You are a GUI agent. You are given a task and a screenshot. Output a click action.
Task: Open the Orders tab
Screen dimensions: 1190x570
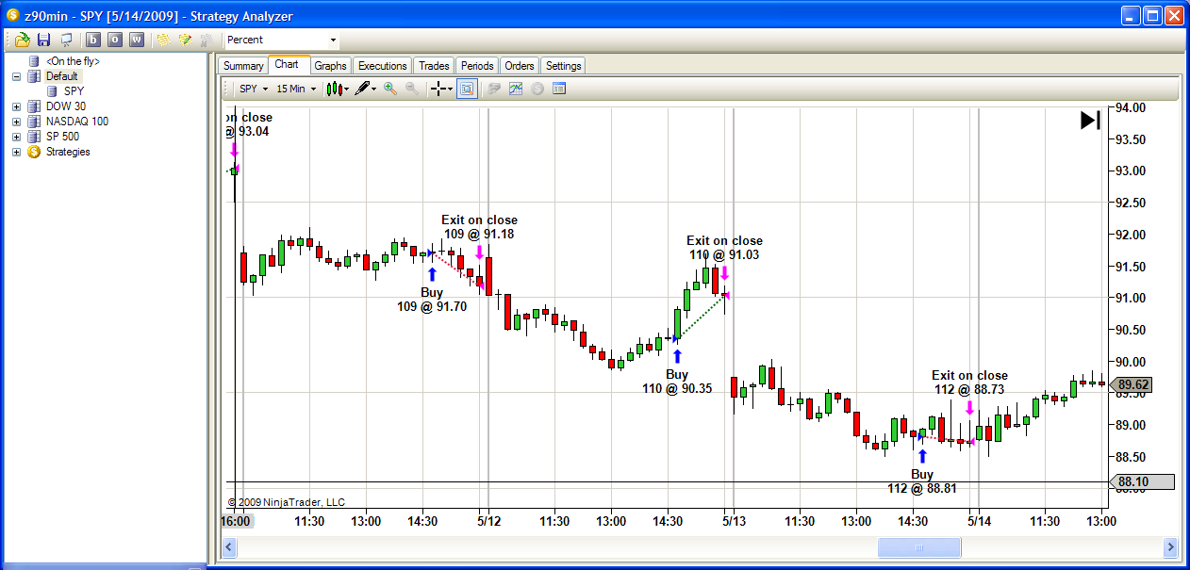pyautogui.click(x=520, y=66)
